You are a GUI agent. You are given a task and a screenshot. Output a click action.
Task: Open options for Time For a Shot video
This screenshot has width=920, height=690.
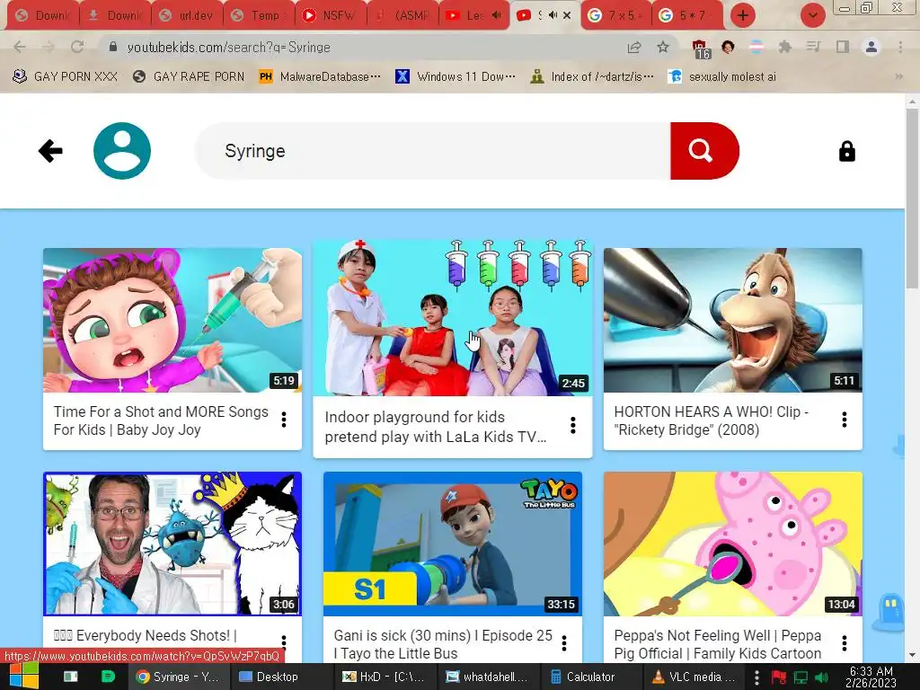284,420
